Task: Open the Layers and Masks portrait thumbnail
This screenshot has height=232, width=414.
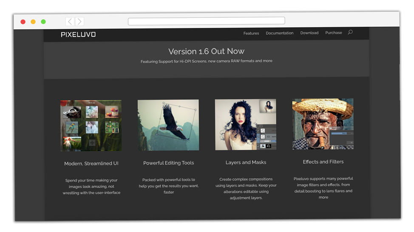Action: 246,125
